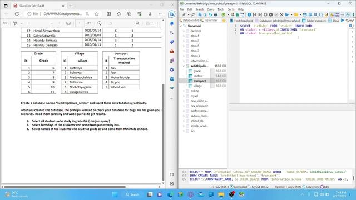Open a new Edge tab
The image size is (356, 200).
[x=71, y=6]
